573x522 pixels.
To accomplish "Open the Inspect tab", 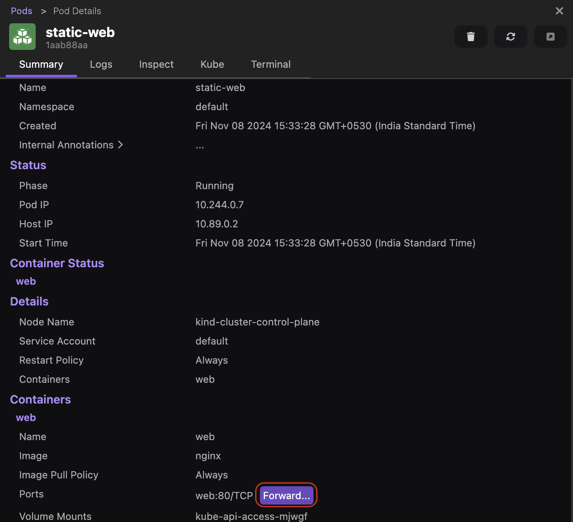I will tap(156, 64).
